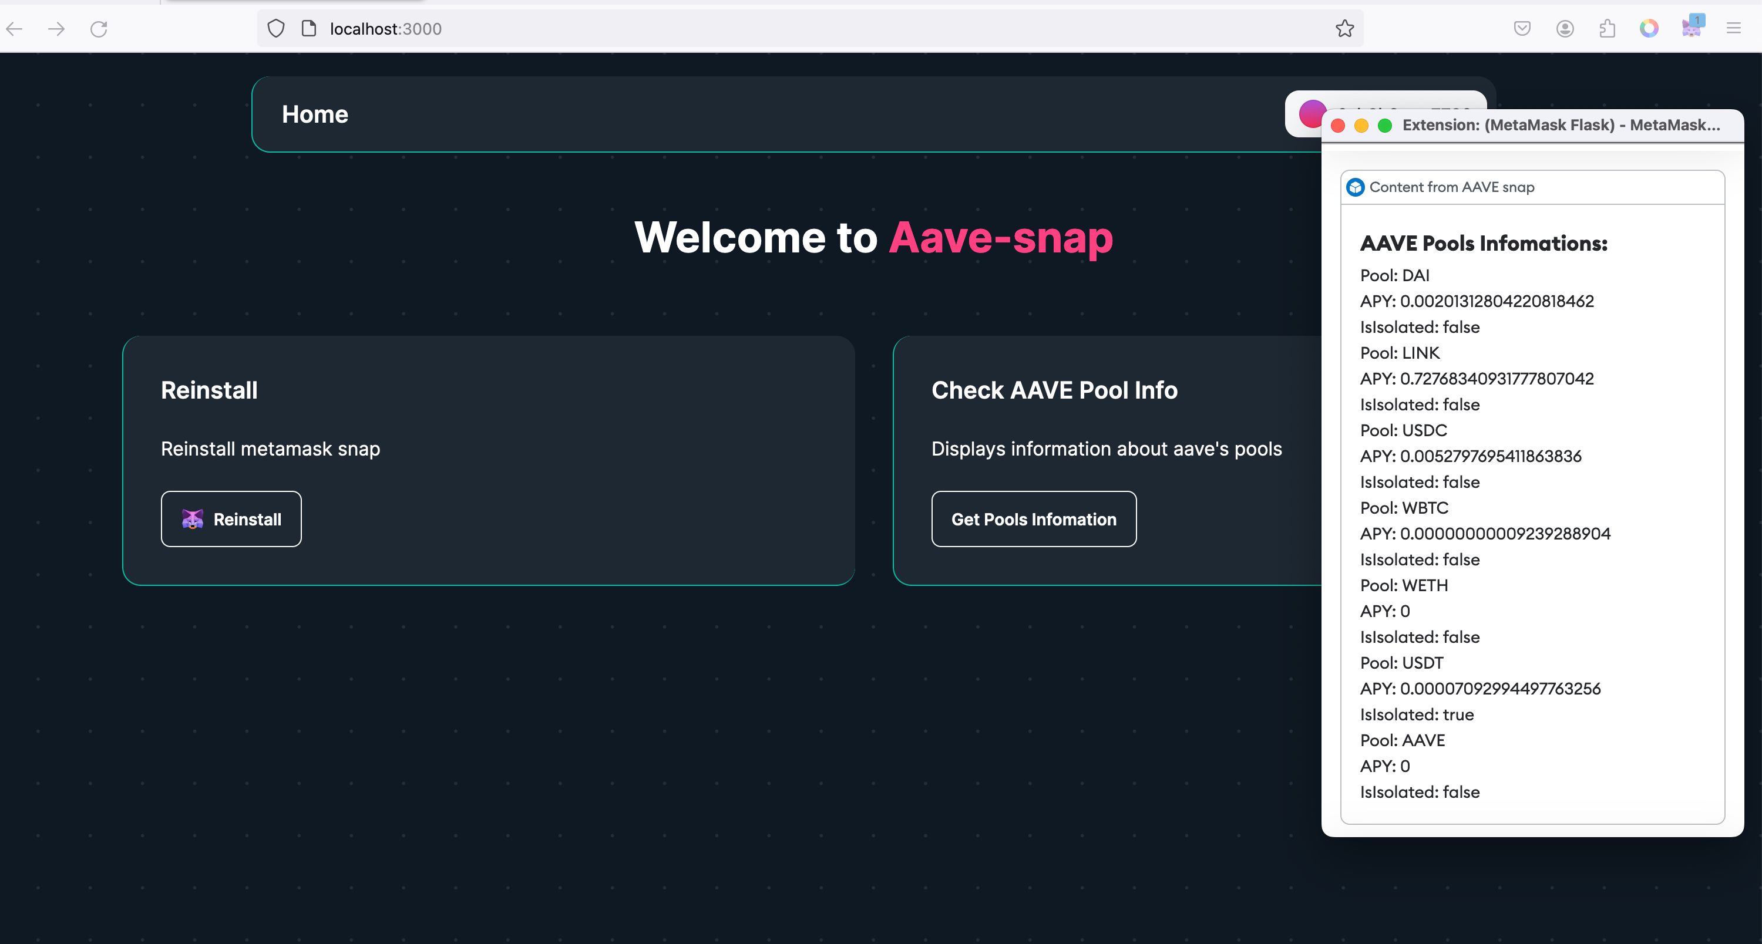Select 'IsIsolated: true' line
The height and width of the screenshot is (944, 1762).
tap(1417, 715)
